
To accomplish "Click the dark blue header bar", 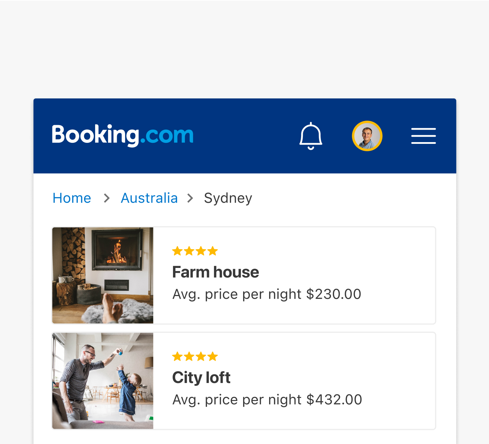I will (245, 136).
